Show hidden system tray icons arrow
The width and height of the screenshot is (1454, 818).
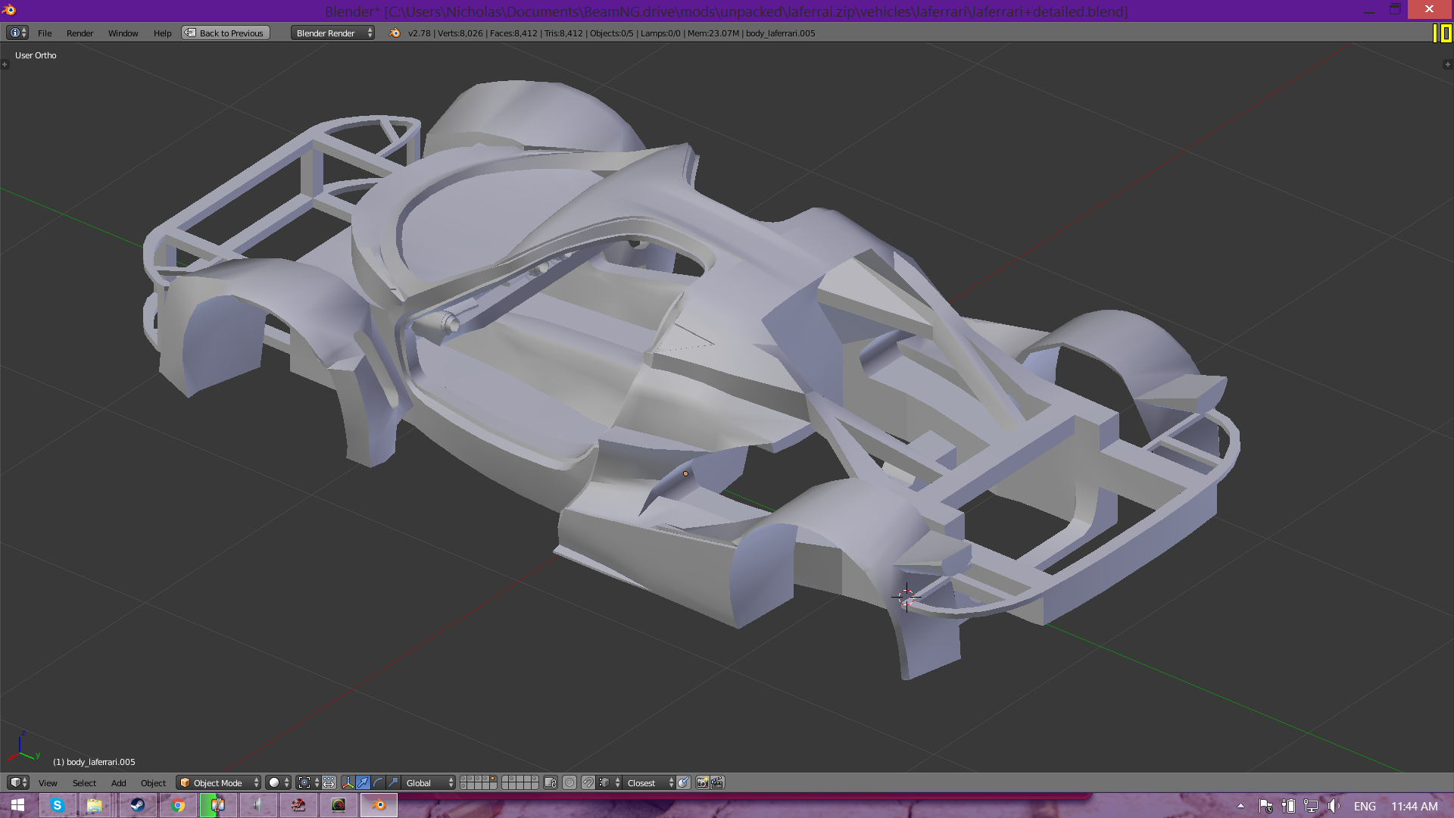click(1240, 806)
